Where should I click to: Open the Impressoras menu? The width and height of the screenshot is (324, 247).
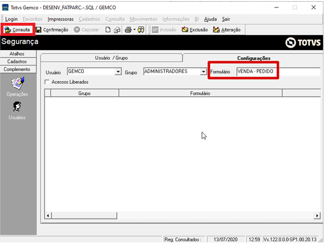pyautogui.click(x=60, y=19)
